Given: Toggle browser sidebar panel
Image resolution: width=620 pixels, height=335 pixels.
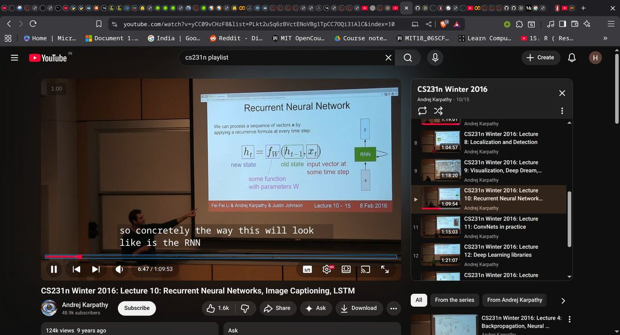Looking at the screenshot, I should click(563, 24).
